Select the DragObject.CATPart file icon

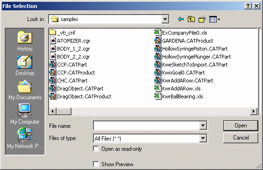pos(53,89)
